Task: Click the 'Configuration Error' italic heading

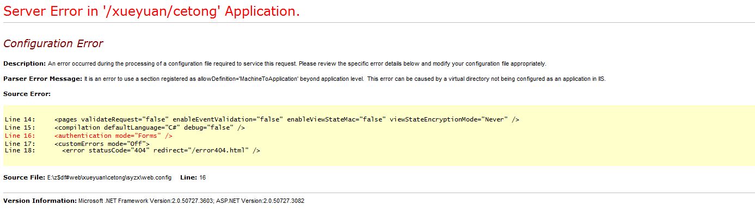Action: pyautogui.click(x=53, y=44)
